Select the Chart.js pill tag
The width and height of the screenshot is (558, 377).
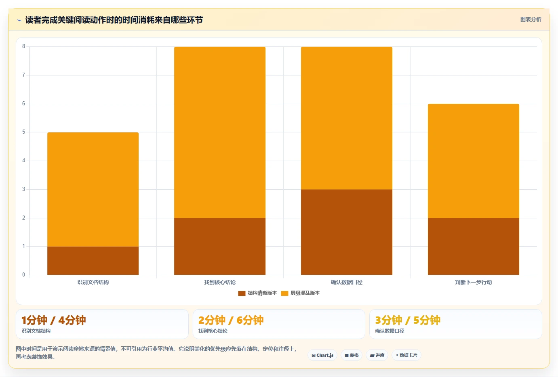tap(322, 355)
